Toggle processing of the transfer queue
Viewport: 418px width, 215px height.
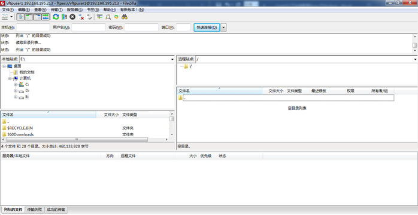pos(64,17)
